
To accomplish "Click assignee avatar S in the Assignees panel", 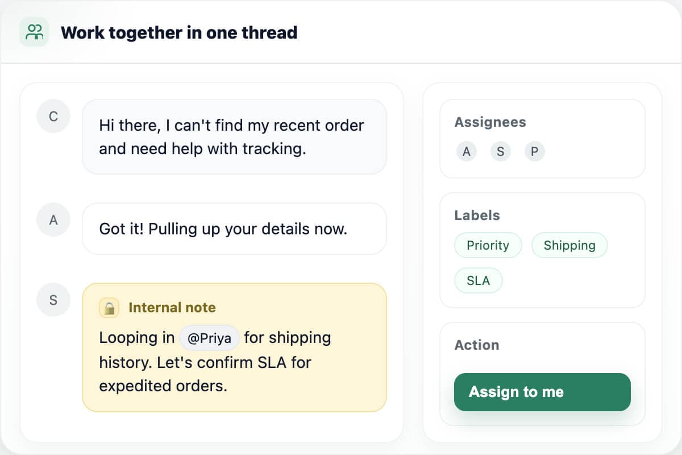I will coord(500,151).
